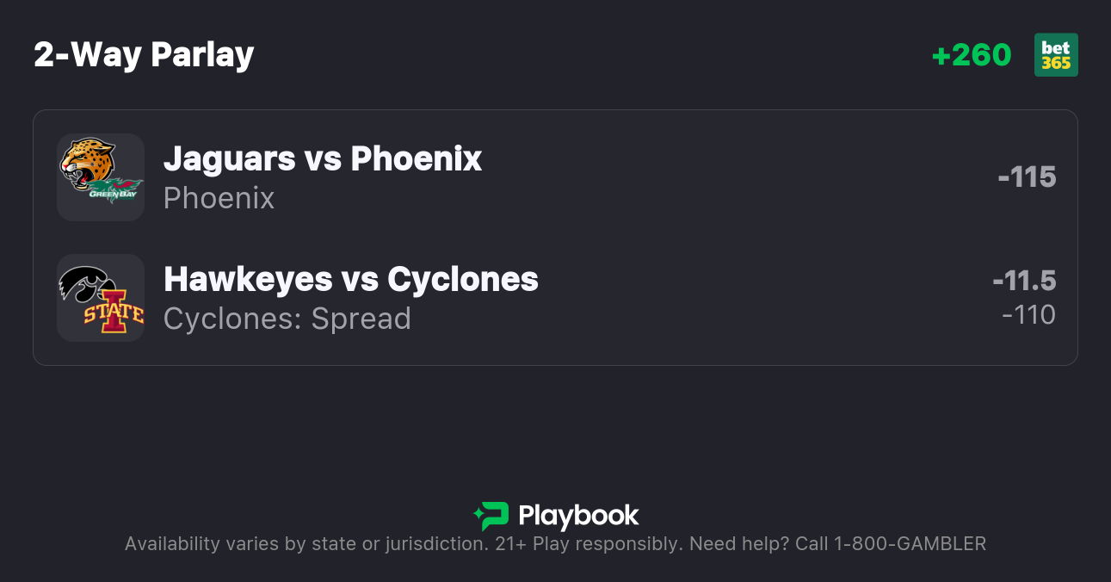Open the Hawkeyes vs Cyclones matchup
The width and height of the screenshot is (1111, 582).
click(351, 279)
